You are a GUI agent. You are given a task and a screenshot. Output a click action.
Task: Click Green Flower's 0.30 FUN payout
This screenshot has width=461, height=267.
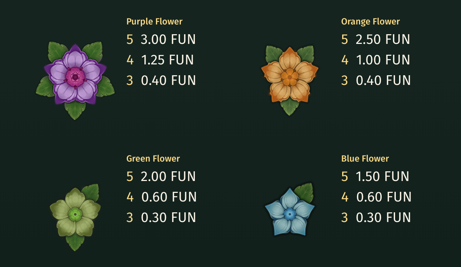pyautogui.click(x=168, y=217)
